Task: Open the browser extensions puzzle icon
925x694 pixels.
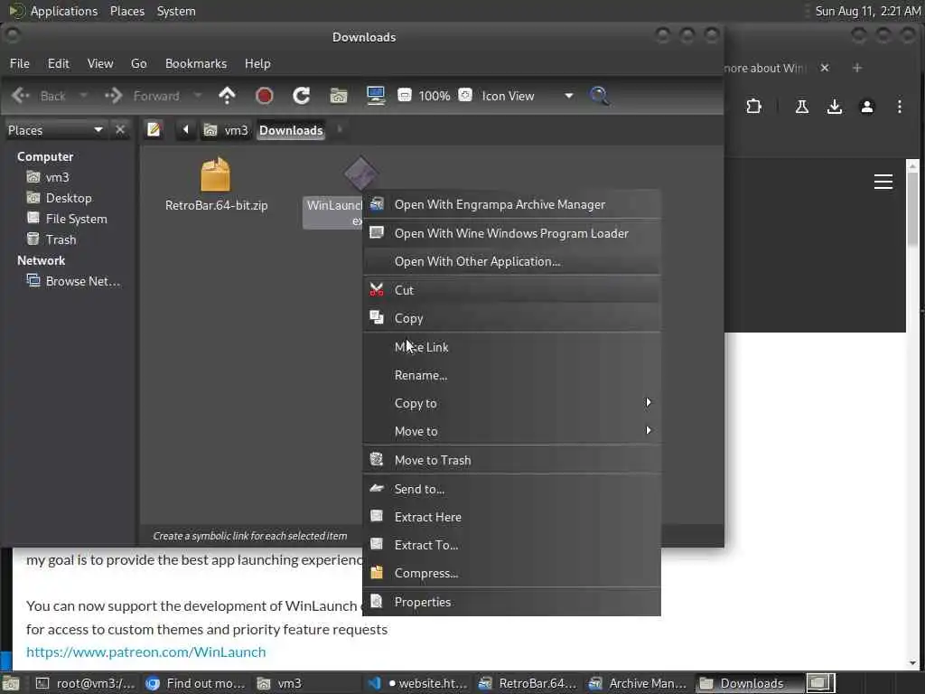Action: 753,107
